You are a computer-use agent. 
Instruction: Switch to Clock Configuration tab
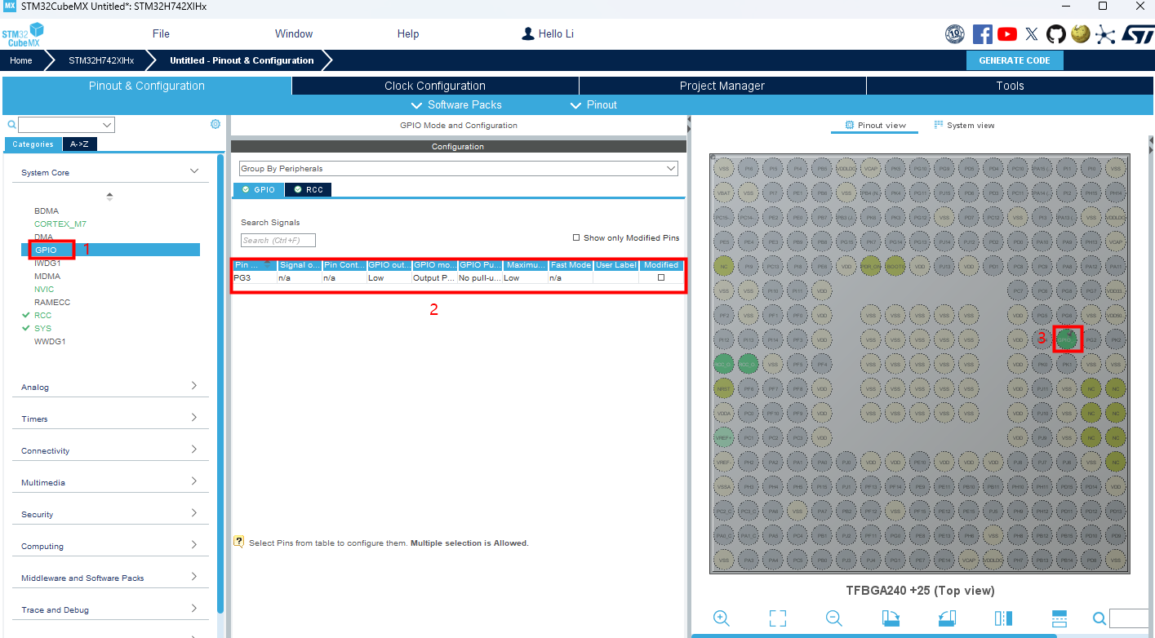pos(435,86)
